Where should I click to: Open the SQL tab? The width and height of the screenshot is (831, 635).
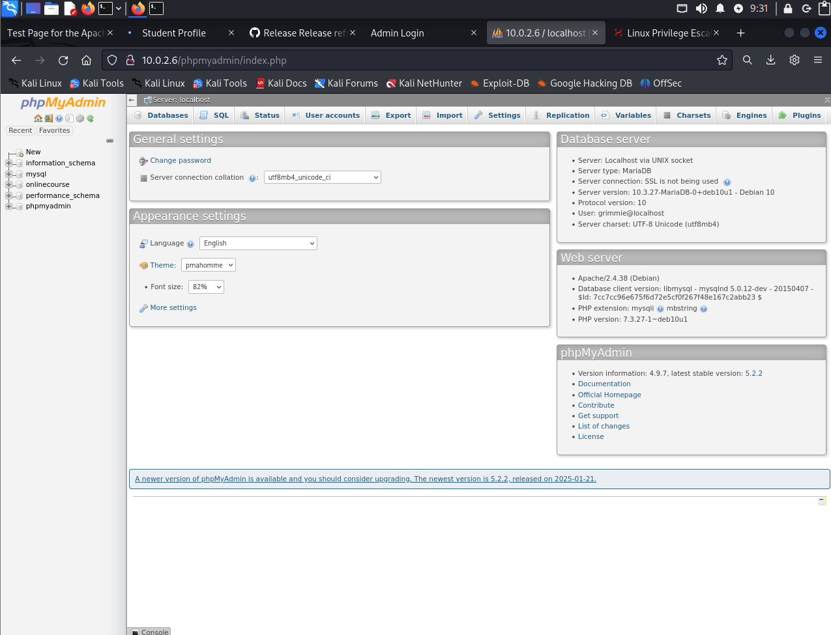tap(214, 116)
